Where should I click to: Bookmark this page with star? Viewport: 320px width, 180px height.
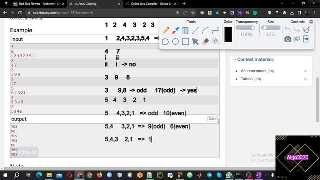coord(193,13)
